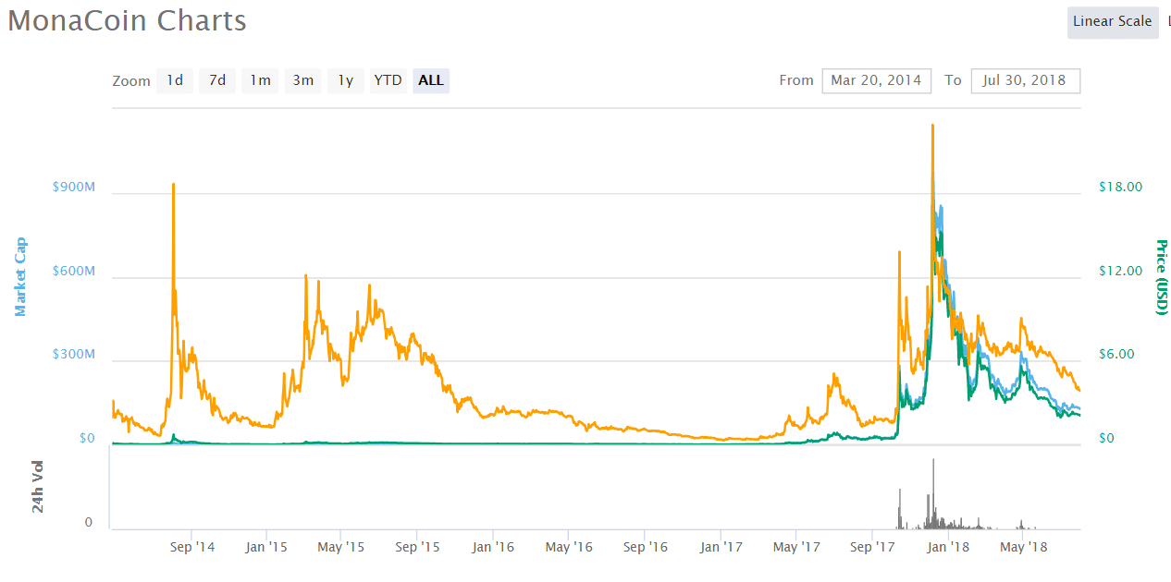The width and height of the screenshot is (1171, 582).
Task: Zoom chart to 1y
Action: pos(345,80)
